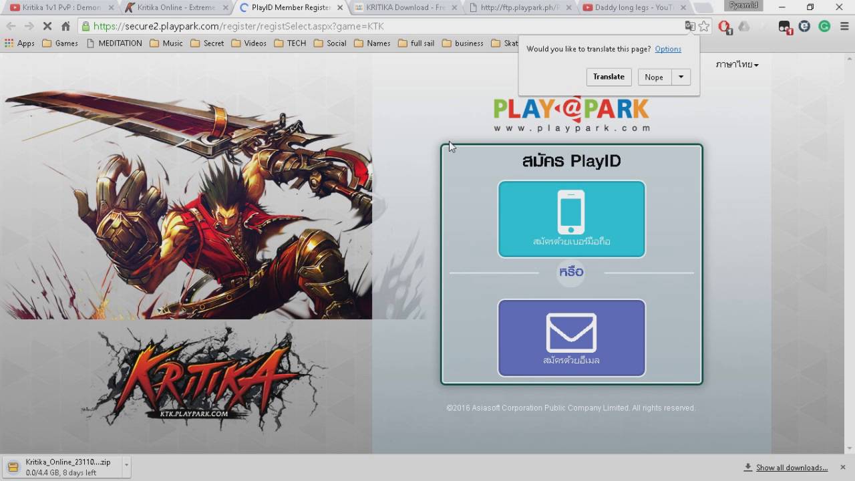Open the MEDITATION bookmark
This screenshot has height=481, width=855.
click(x=114, y=43)
